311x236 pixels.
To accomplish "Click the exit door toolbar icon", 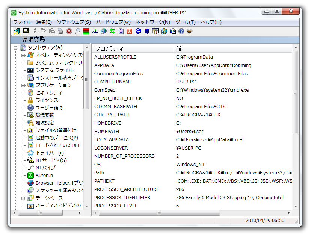I will click(x=17, y=31).
